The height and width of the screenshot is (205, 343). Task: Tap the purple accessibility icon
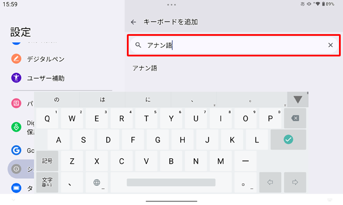(16, 77)
